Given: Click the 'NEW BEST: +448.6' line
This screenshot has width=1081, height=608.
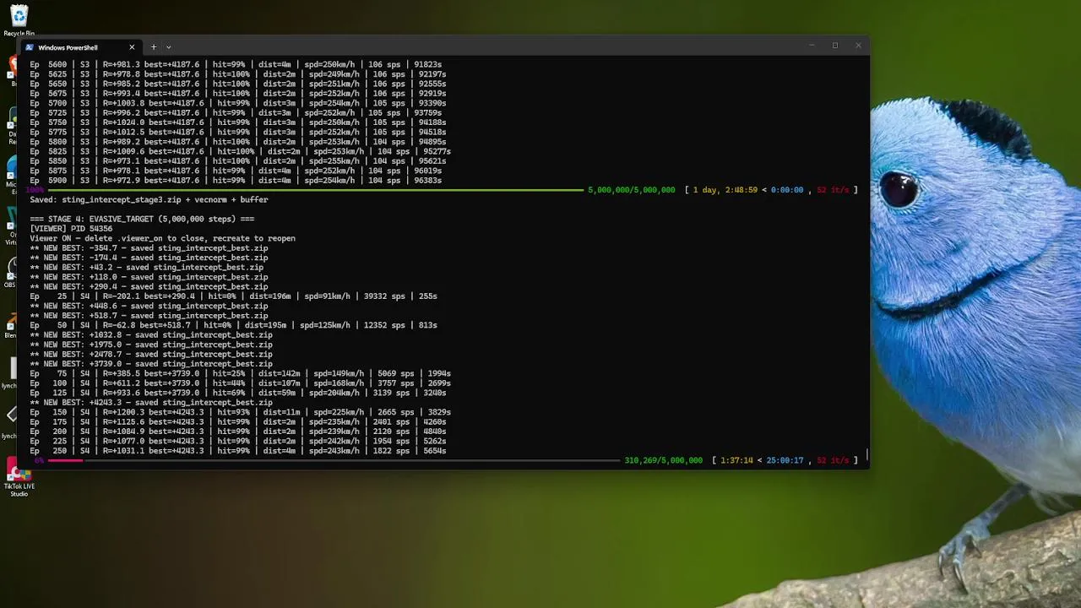Looking at the screenshot, I should click(x=149, y=306).
